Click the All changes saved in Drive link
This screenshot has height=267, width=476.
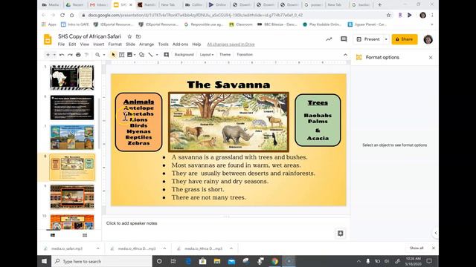pyautogui.click(x=231, y=44)
